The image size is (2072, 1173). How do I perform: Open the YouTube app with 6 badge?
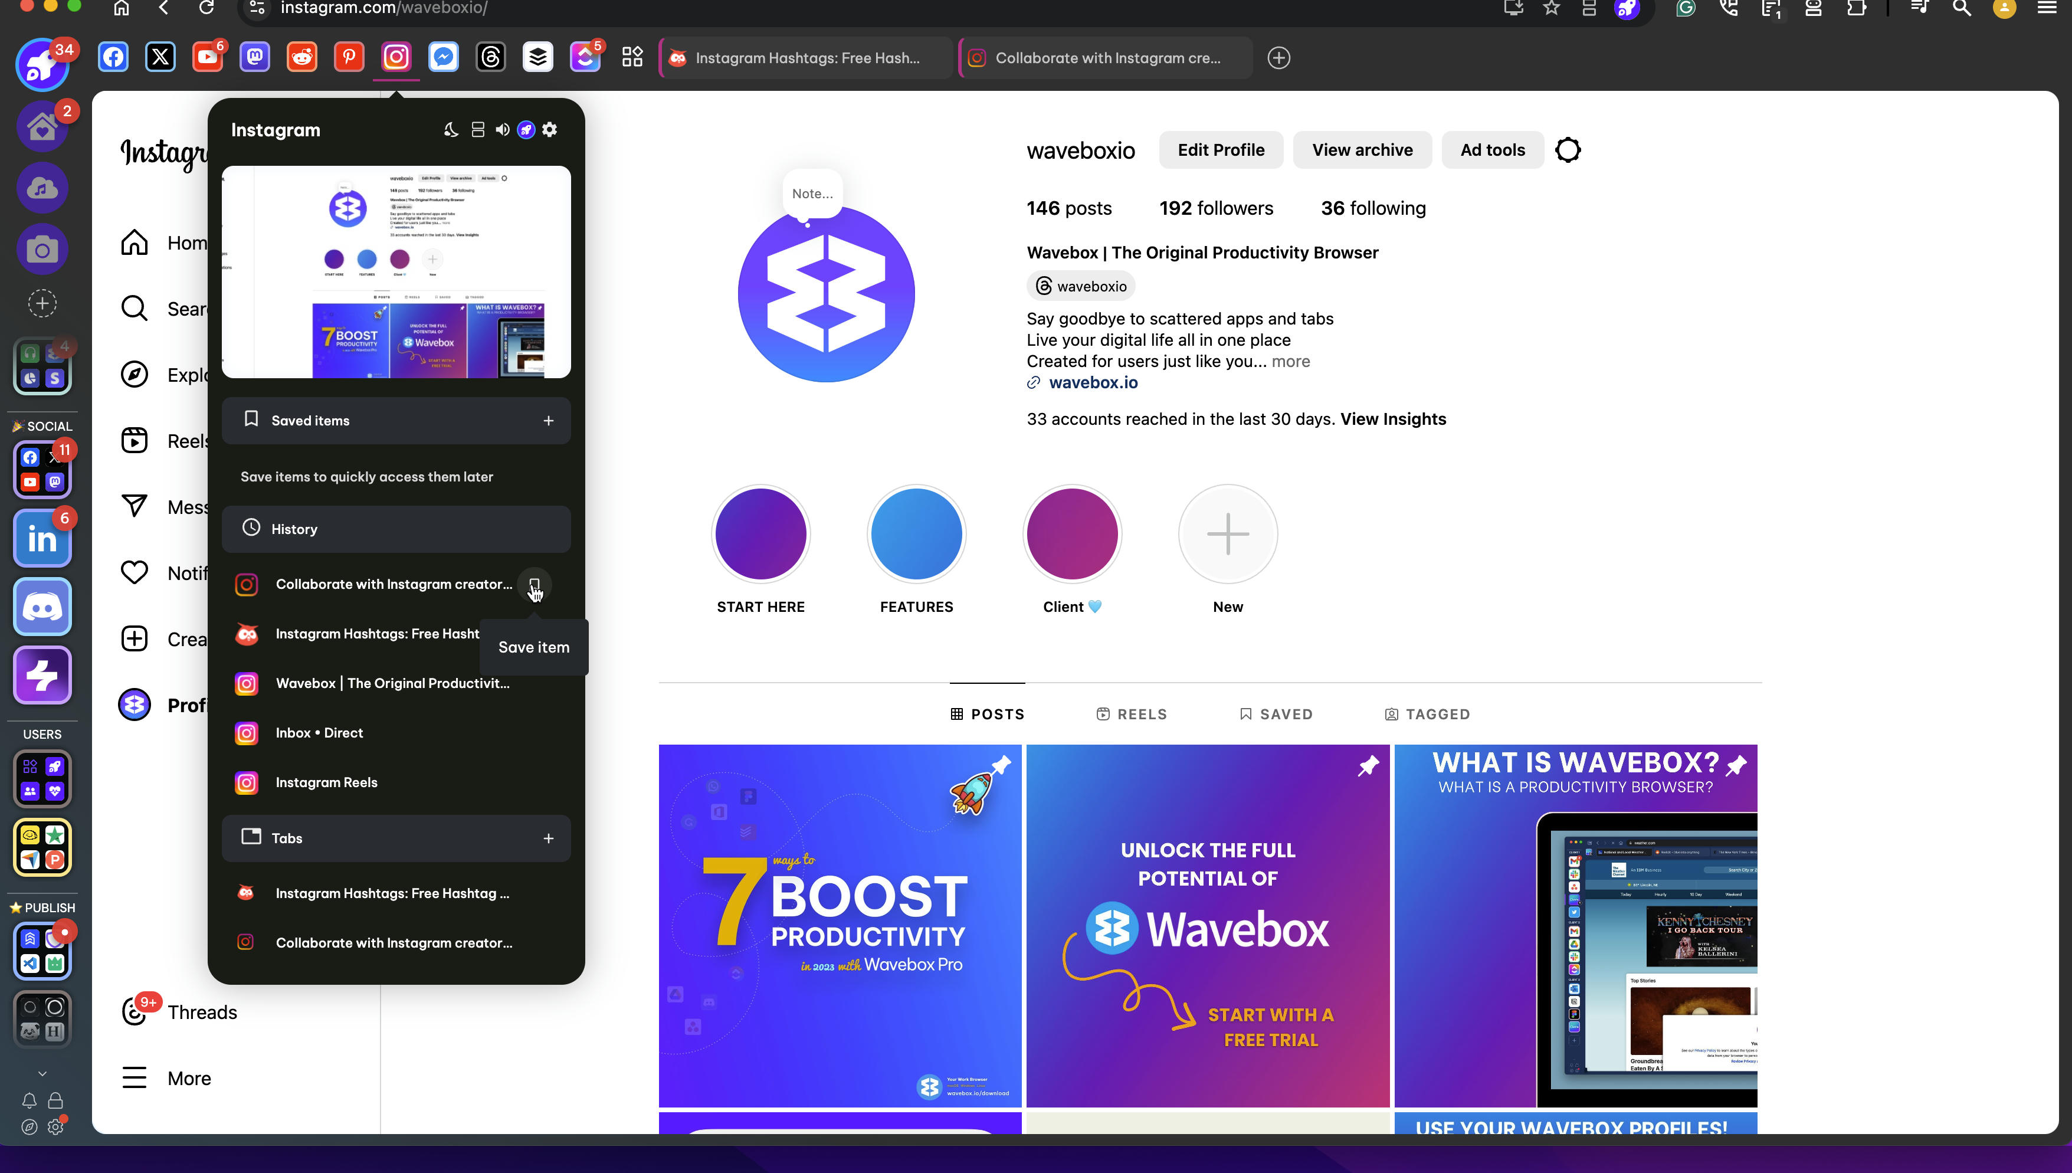208,57
